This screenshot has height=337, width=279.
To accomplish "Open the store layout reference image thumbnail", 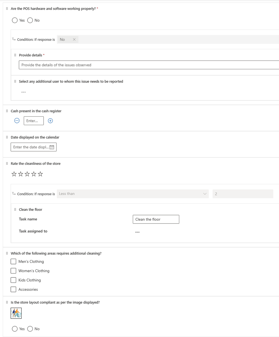I will tap(16, 313).
